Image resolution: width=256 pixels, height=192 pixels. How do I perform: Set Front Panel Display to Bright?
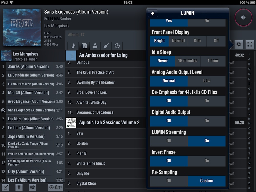tap(159, 41)
